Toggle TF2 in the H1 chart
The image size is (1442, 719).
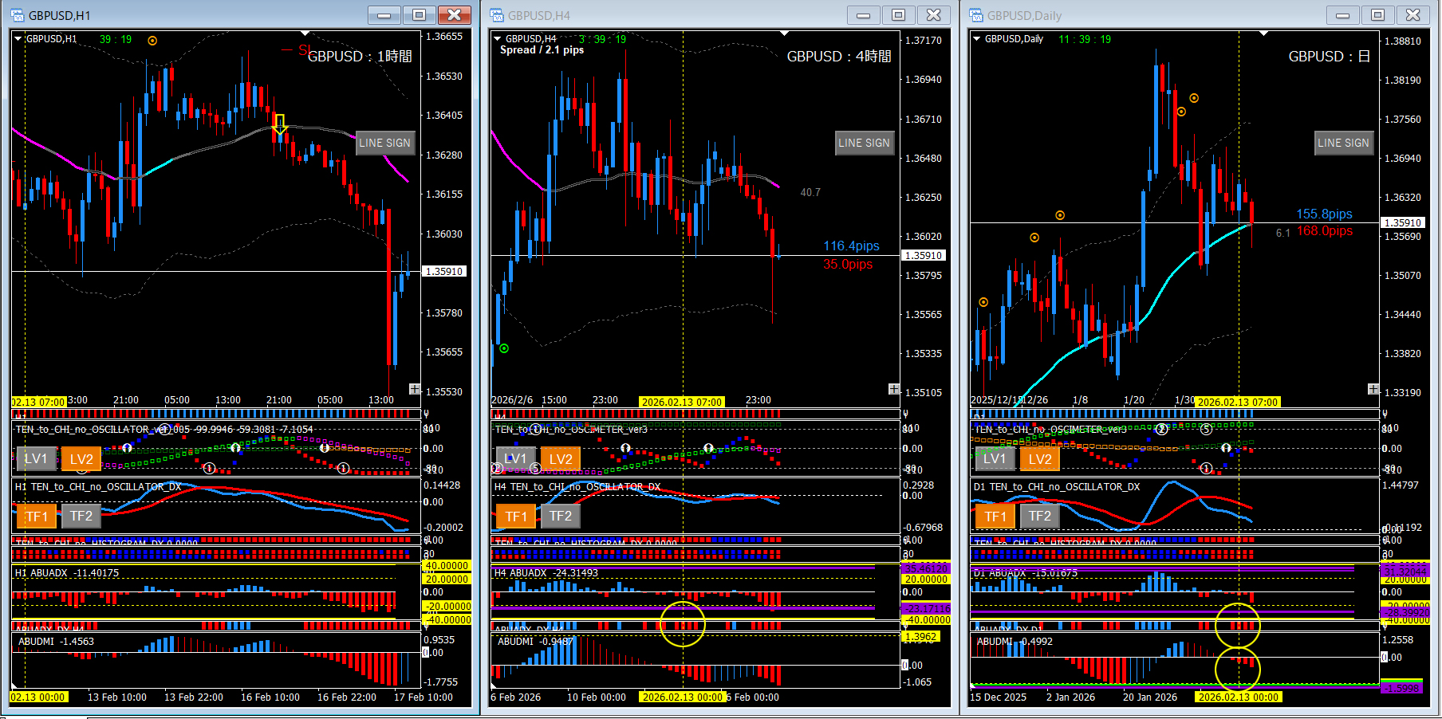81,516
